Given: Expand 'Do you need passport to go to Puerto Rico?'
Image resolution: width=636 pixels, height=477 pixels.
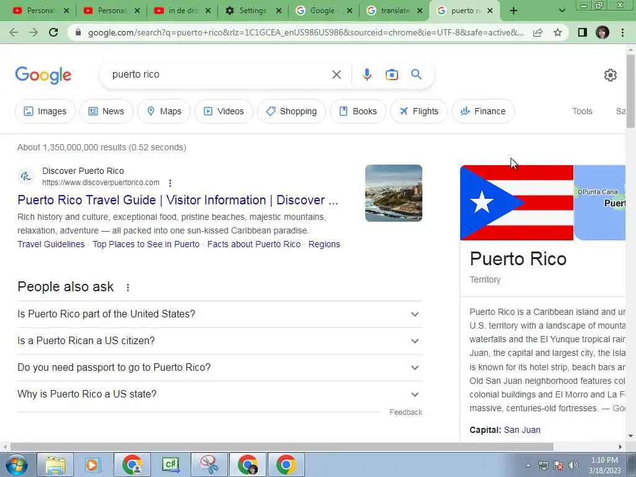Looking at the screenshot, I should pos(219,368).
